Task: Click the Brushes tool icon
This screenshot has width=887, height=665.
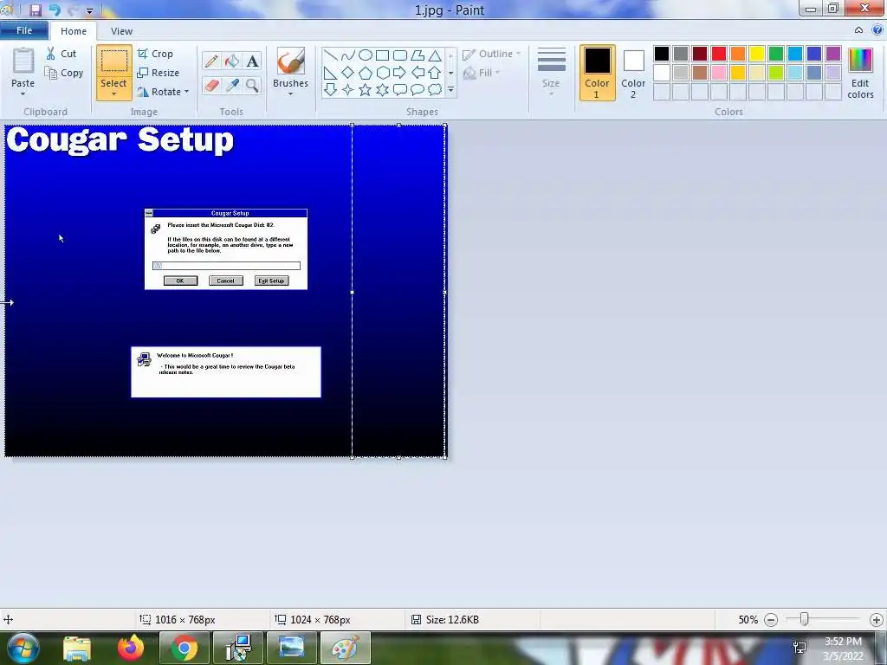Action: click(x=291, y=61)
